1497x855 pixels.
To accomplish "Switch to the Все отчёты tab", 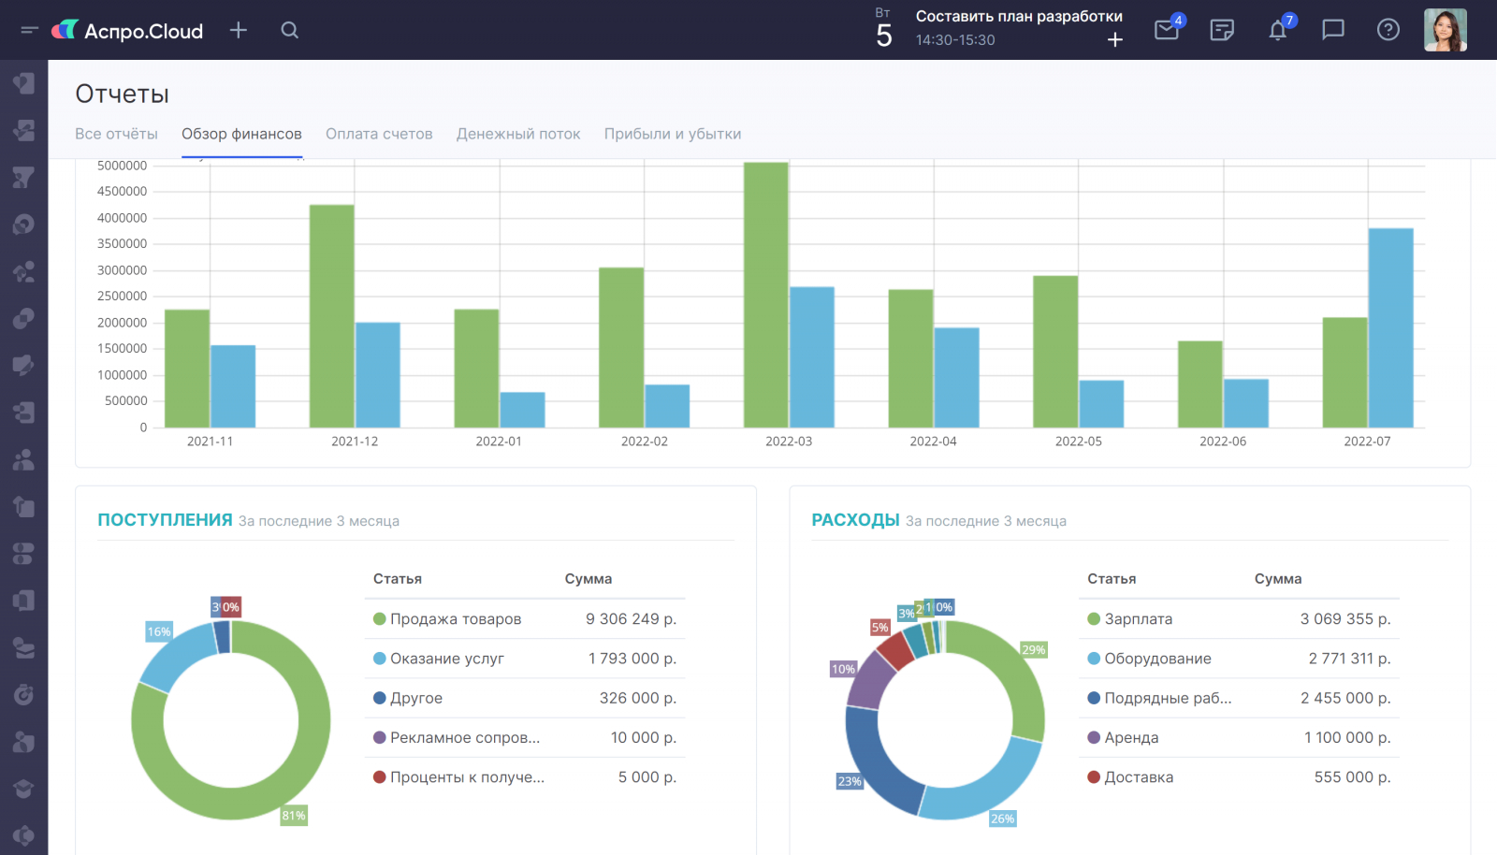I will click(x=116, y=134).
